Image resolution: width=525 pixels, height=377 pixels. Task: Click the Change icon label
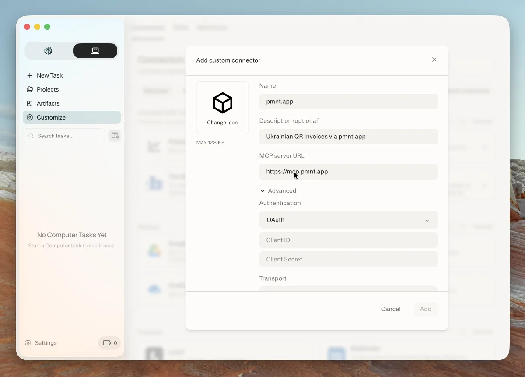pos(222,123)
